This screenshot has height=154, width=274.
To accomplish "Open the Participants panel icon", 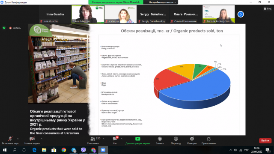I will click(x=93, y=139).
